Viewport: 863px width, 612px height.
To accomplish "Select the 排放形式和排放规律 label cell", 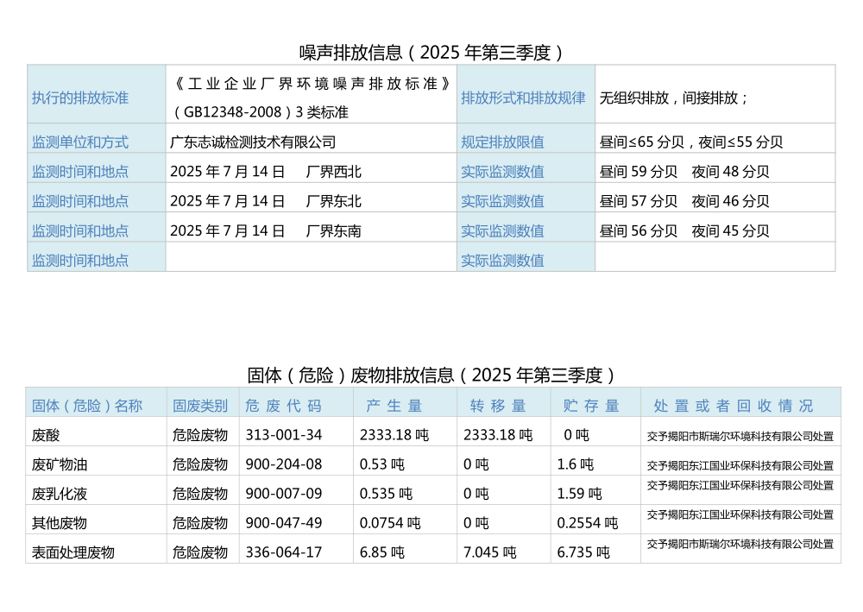I will (x=523, y=98).
